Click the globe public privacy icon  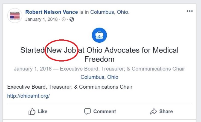(72, 19)
